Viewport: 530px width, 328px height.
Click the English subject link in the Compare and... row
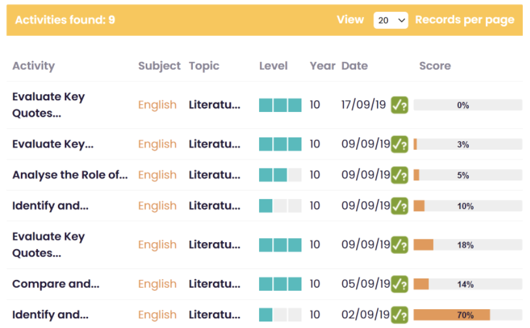point(157,284)
